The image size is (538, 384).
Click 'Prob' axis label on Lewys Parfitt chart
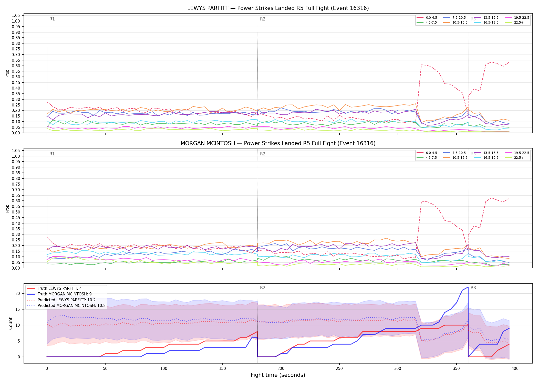7,73
